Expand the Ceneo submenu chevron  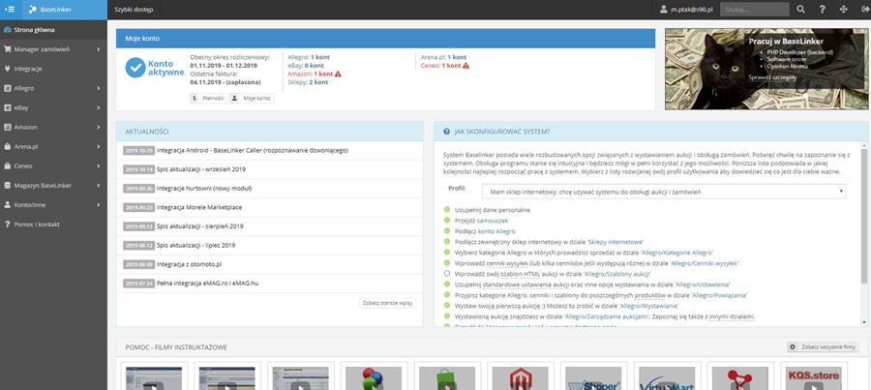(99, 166)
